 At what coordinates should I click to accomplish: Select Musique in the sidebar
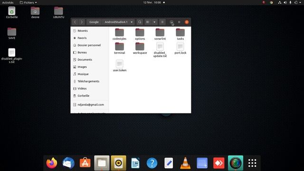point(90,74)
